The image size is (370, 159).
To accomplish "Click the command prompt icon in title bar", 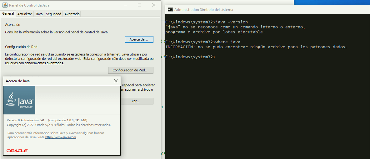I will point(170,10).
